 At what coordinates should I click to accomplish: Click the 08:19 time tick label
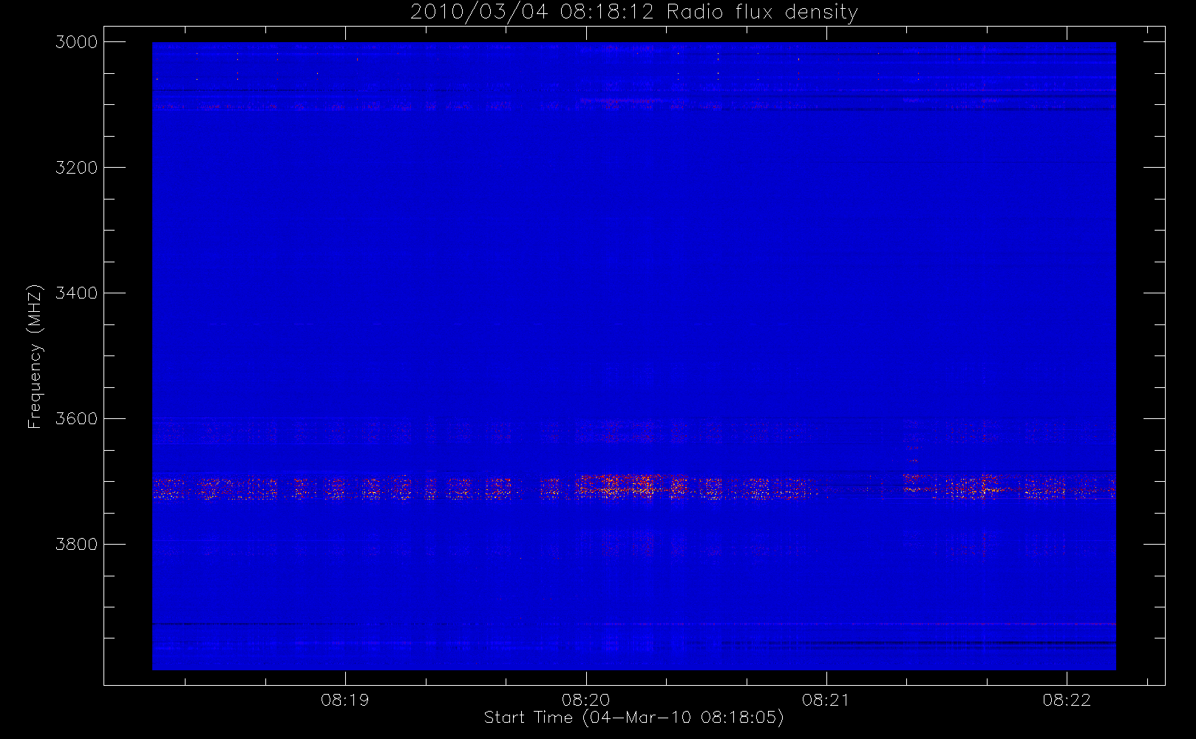click(345, 700)
